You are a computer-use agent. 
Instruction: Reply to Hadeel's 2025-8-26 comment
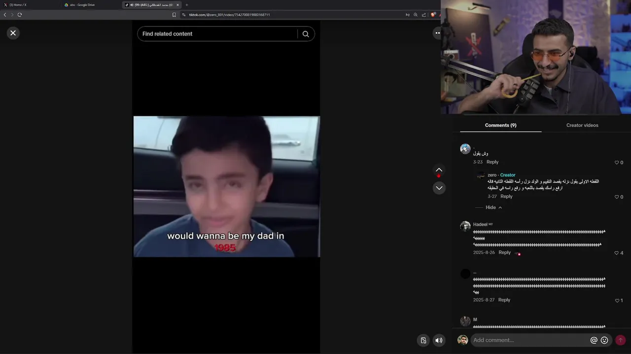(x=504, y=253)
